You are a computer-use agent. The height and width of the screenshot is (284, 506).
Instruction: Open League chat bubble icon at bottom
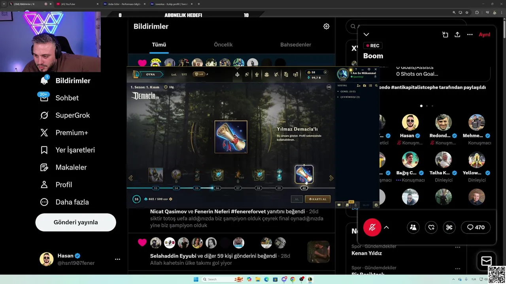[339, 205]
